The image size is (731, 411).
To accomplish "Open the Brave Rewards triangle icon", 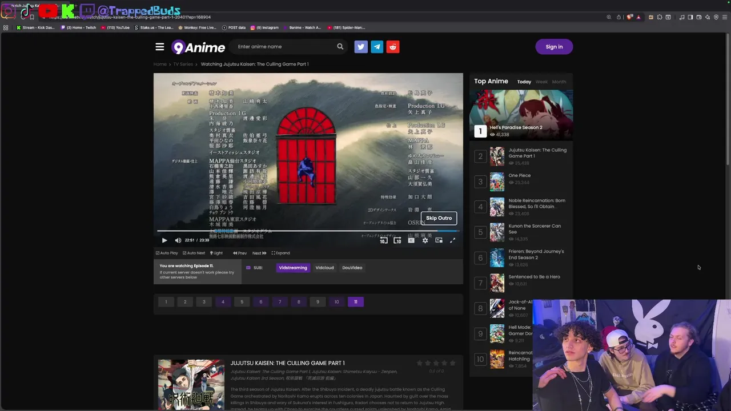I will 638,17.
